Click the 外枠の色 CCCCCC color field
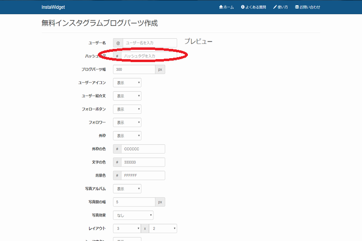Viewport: 362px width, 241px height. [143, 149]
